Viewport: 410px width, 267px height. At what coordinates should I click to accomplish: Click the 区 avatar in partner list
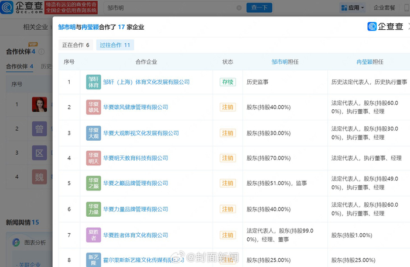click(x=39, y=153)
